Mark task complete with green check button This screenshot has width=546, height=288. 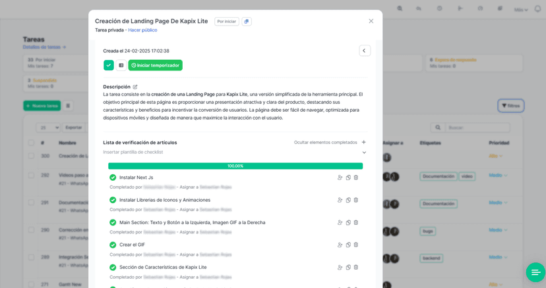(109, 65)
